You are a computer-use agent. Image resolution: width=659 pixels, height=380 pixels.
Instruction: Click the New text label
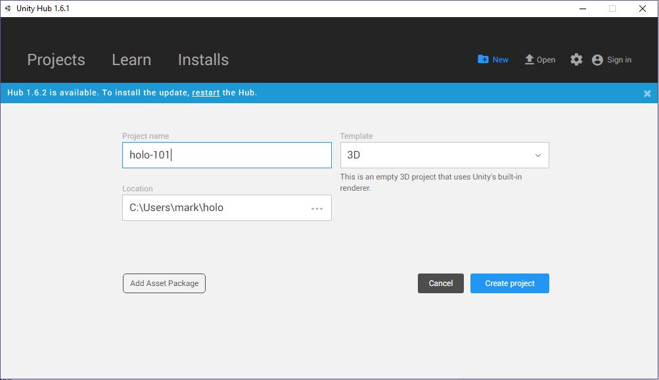click(x=501, y=60)
